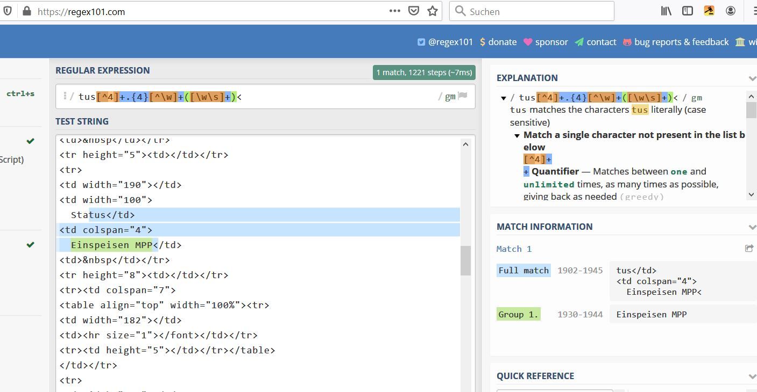Toggle the Firefox sidebar view icon
This screenshot has height=392, width=757.
pos(688,11)
